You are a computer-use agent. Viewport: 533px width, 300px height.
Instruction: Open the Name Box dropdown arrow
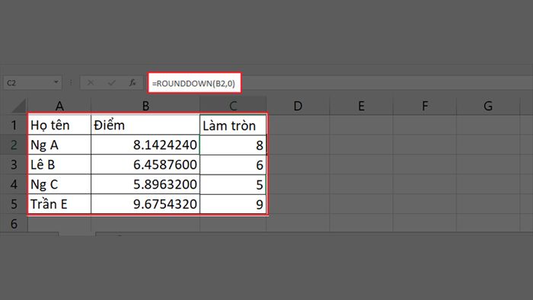[56, 82]
